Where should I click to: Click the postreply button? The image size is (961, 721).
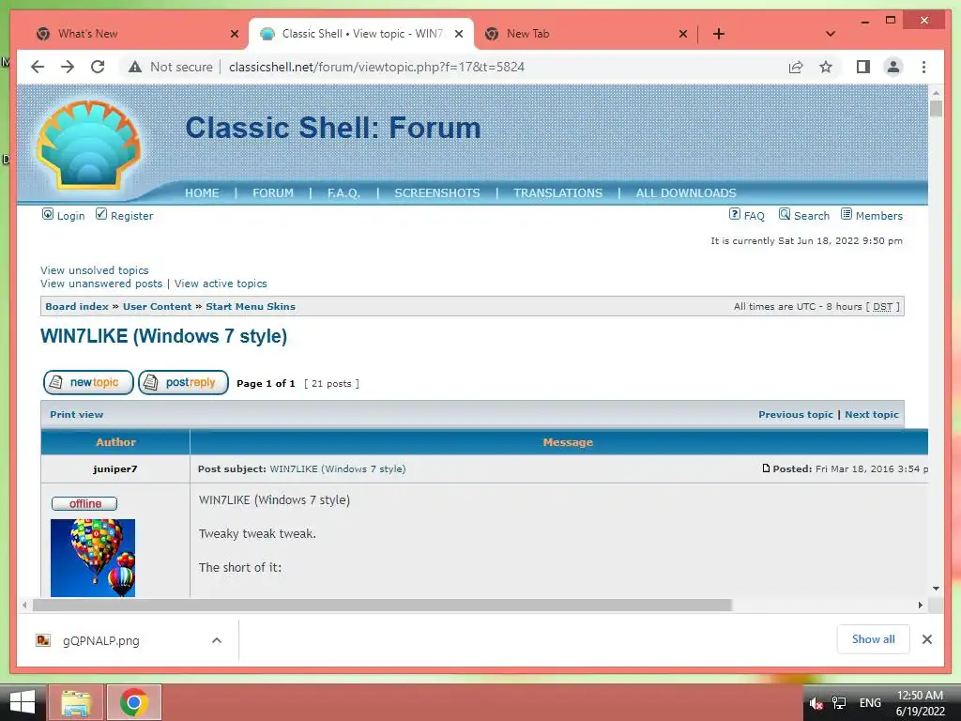coord(183,383)
